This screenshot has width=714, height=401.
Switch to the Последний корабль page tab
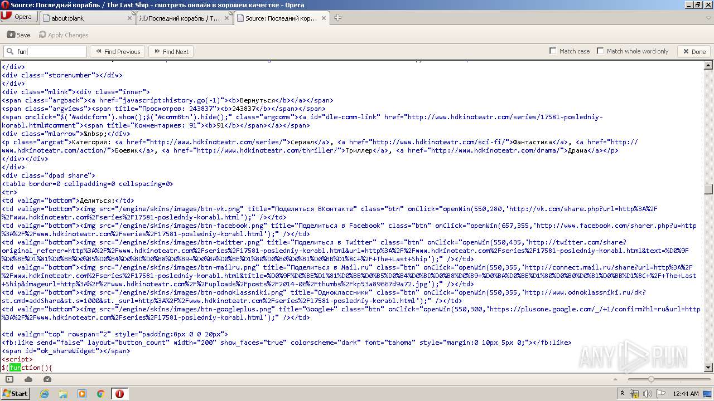tap(185, 18)
